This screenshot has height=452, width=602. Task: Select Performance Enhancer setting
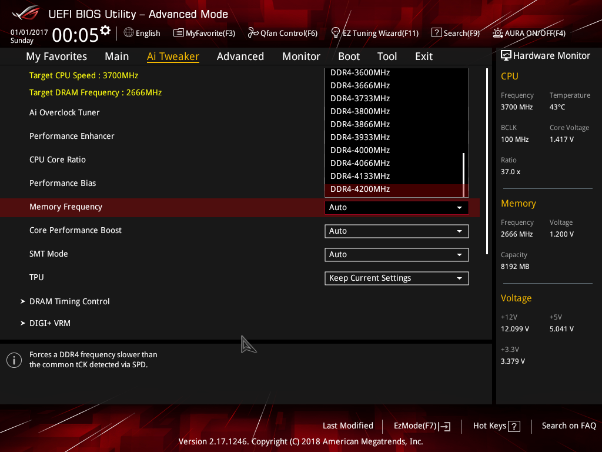(72, 136)
